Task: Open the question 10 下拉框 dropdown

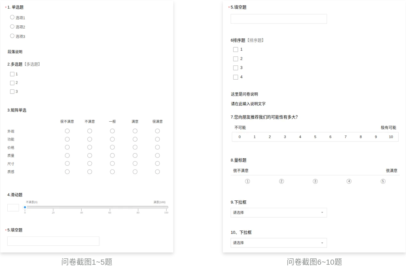Action: tap(279, 243)
